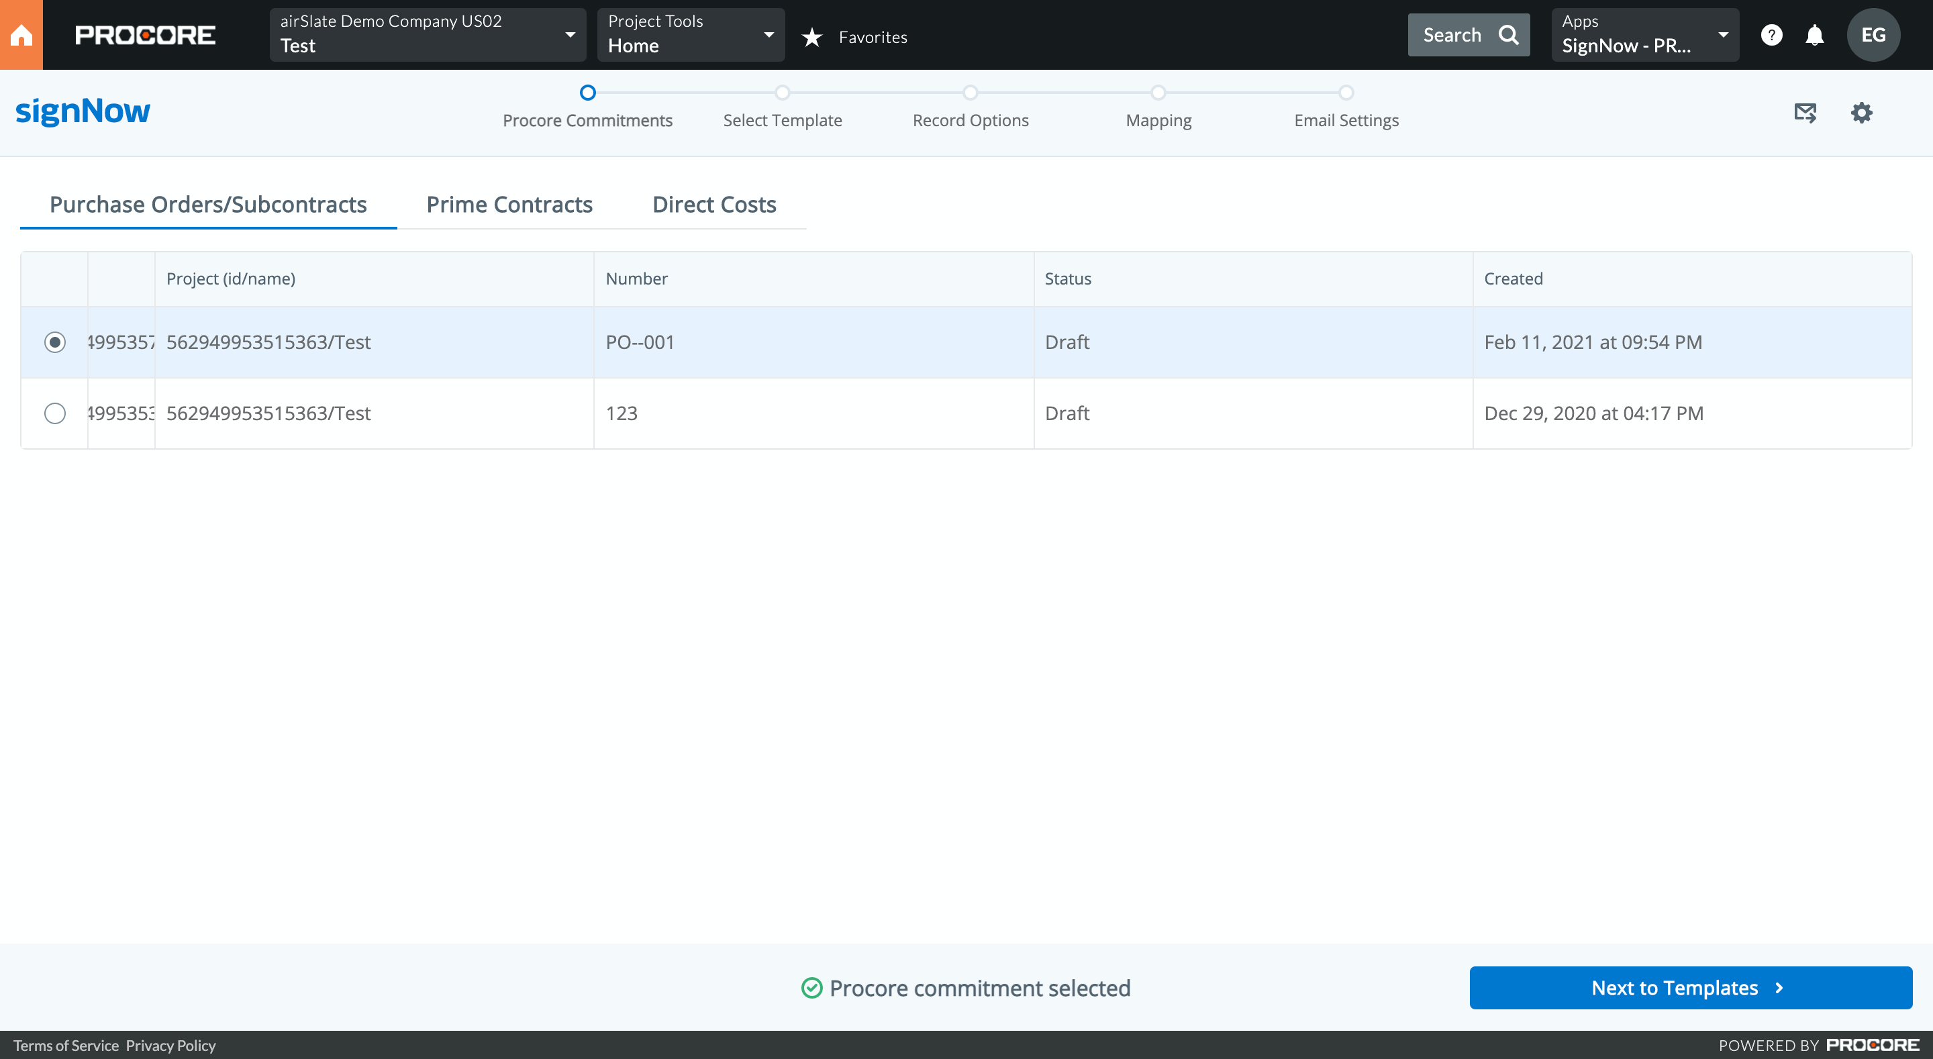Click Next to Templates button

click(x=1691, y=988)
